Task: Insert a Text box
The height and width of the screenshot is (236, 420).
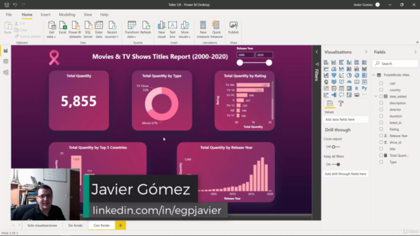Action: [x=173, y=29]
